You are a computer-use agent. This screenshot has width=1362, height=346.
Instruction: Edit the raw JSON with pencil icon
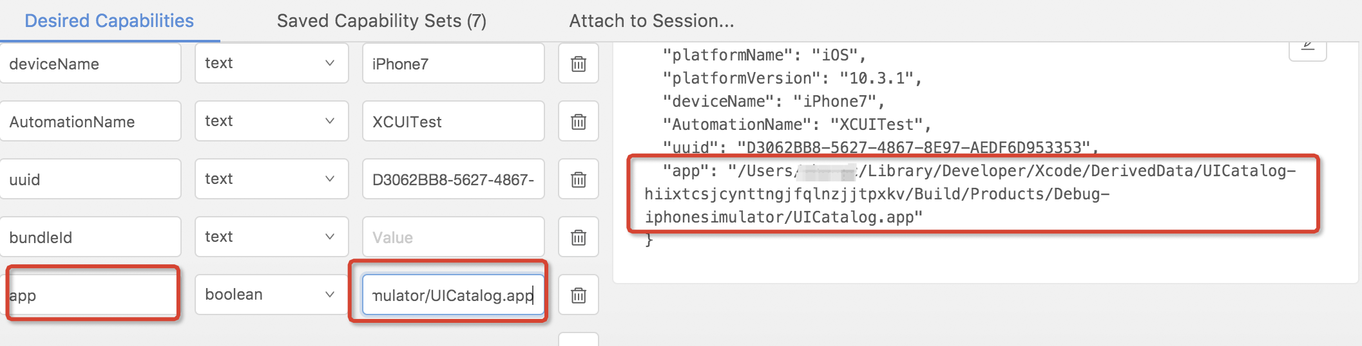click(x=1307, y=48)
